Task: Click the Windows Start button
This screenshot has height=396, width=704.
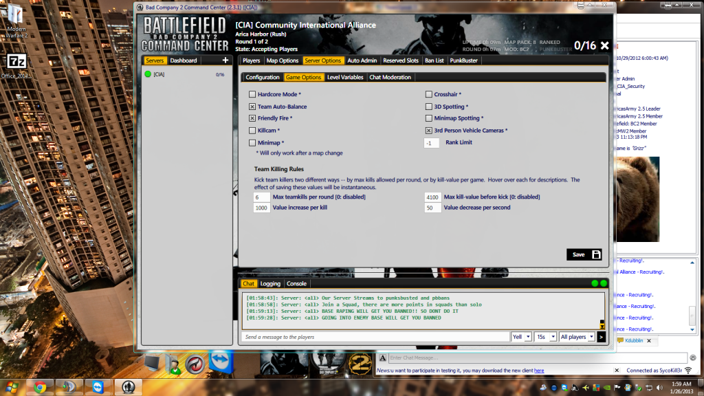Action: tap(11, 387)
